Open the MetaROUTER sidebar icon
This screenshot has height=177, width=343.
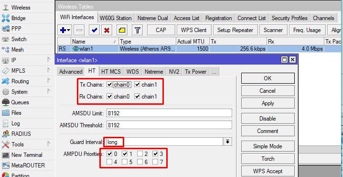pos(5,166)
